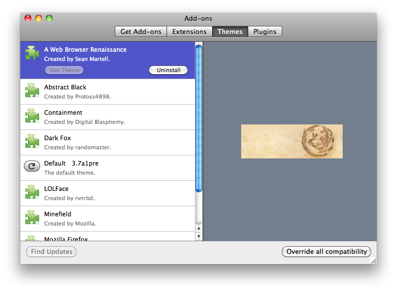The height and width of the screenshot is (292, 397).
Task: Click the restart arrow icon beside Default theme
Action: click(32, 166)
